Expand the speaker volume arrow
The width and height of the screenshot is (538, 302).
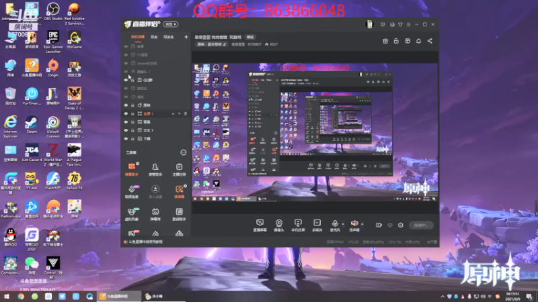pyautogui.click(x=362, y=224)
